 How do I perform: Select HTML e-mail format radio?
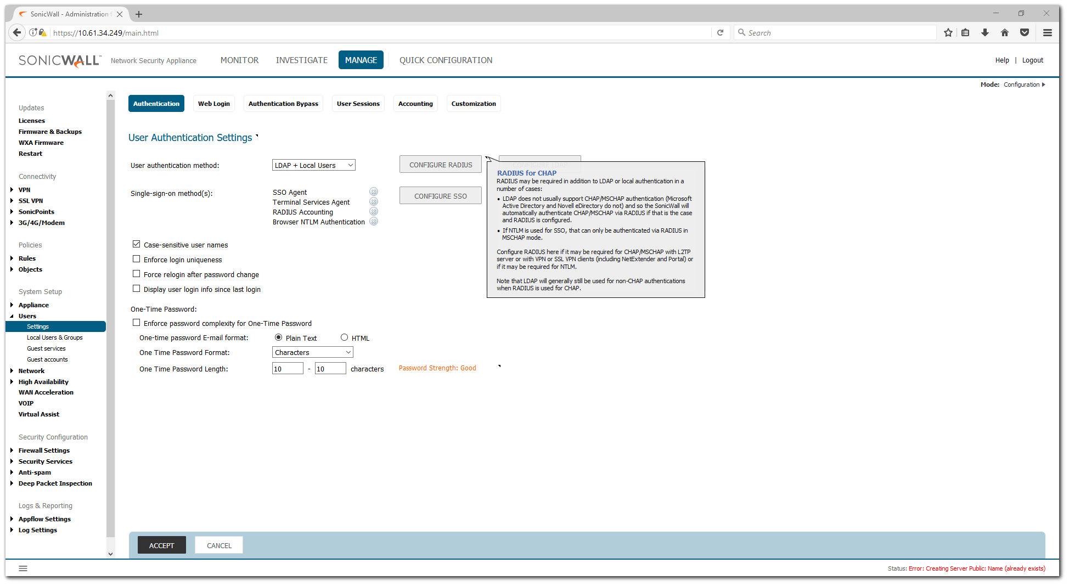pos(344,337)
